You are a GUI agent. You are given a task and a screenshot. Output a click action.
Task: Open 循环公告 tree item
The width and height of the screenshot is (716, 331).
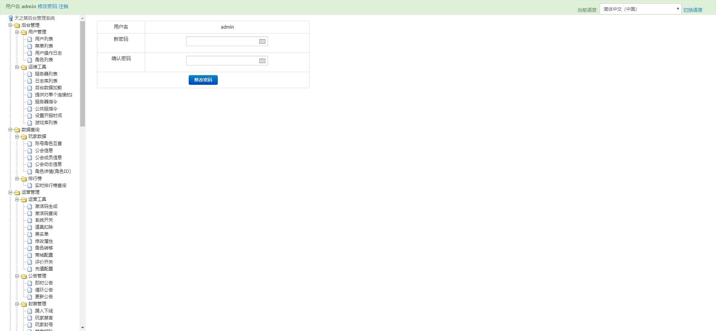pos(44,290)
